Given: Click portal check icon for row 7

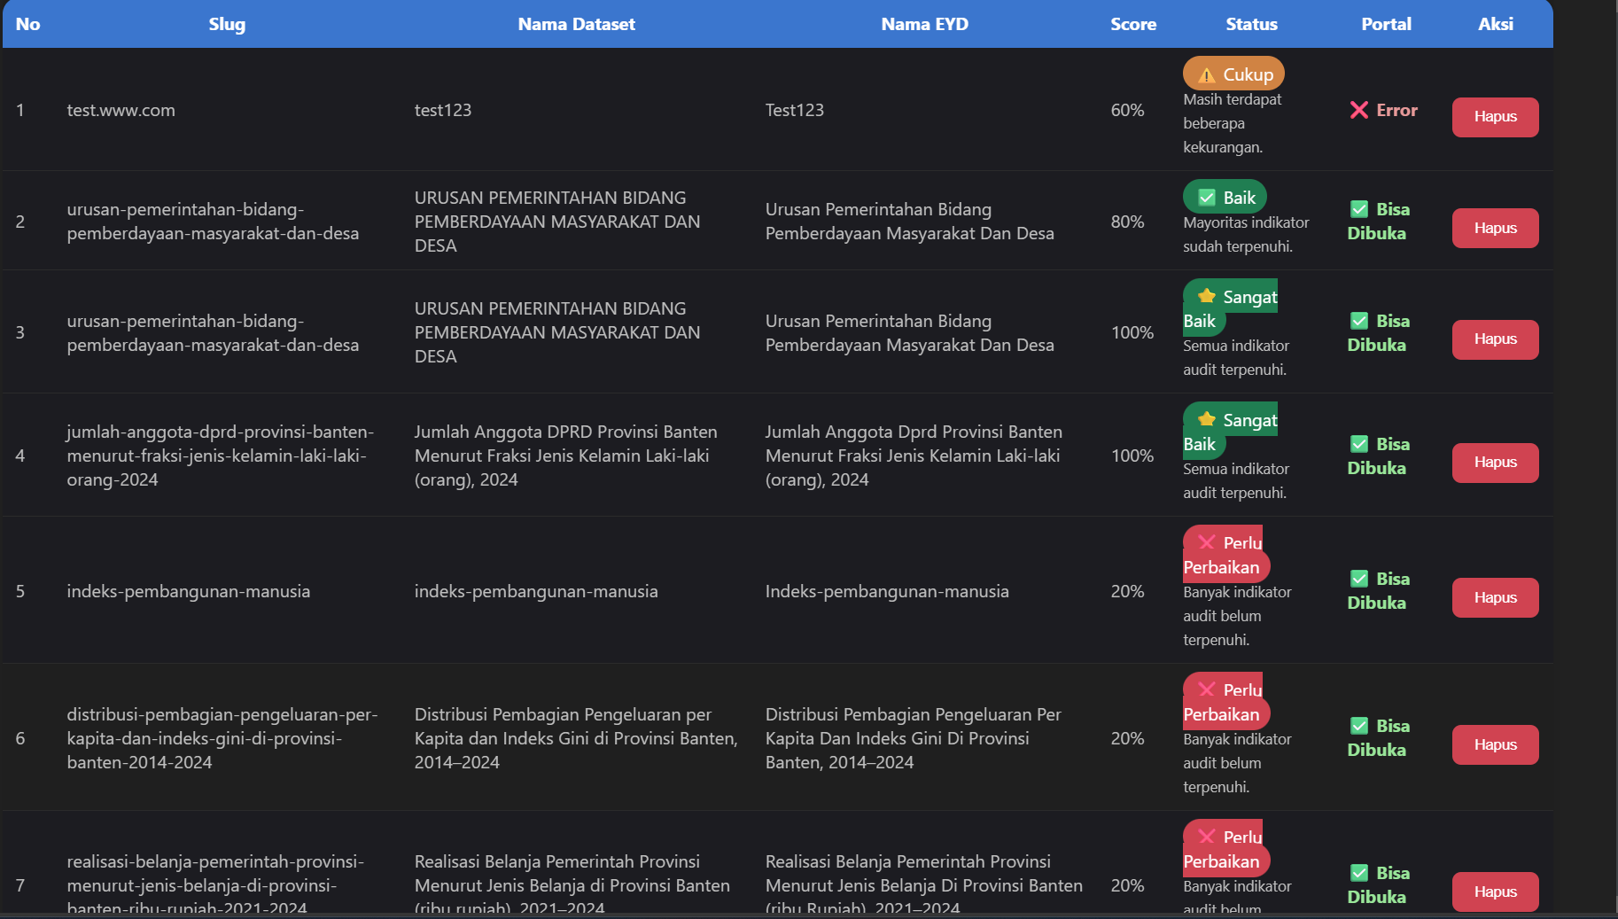Looking at the screenshot, I should [x=1359, y=873].
